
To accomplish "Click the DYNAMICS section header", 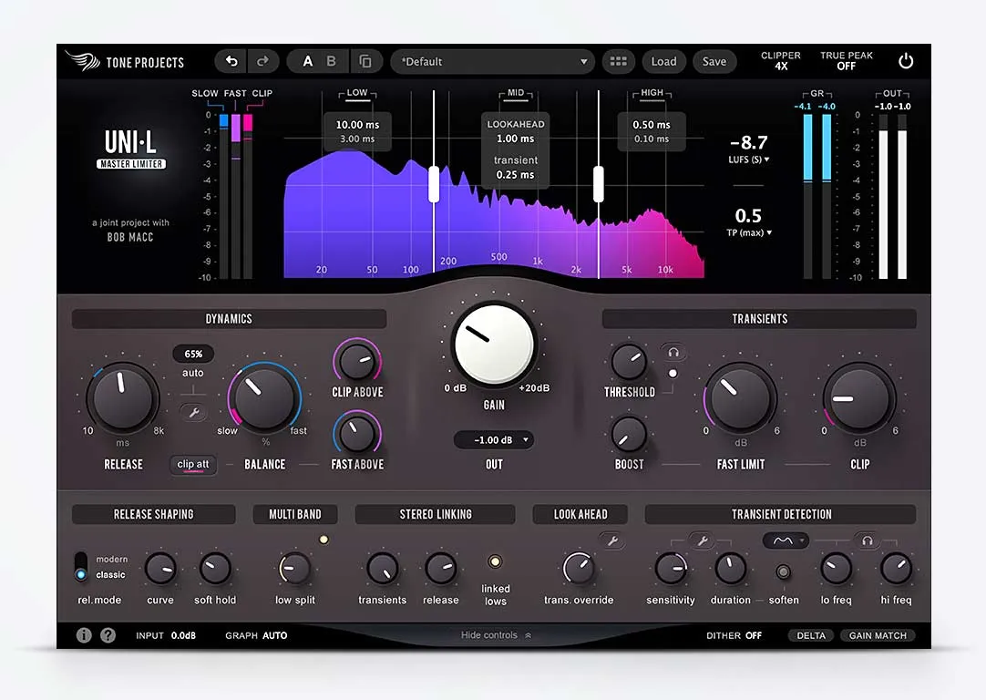I will (229, 319).
